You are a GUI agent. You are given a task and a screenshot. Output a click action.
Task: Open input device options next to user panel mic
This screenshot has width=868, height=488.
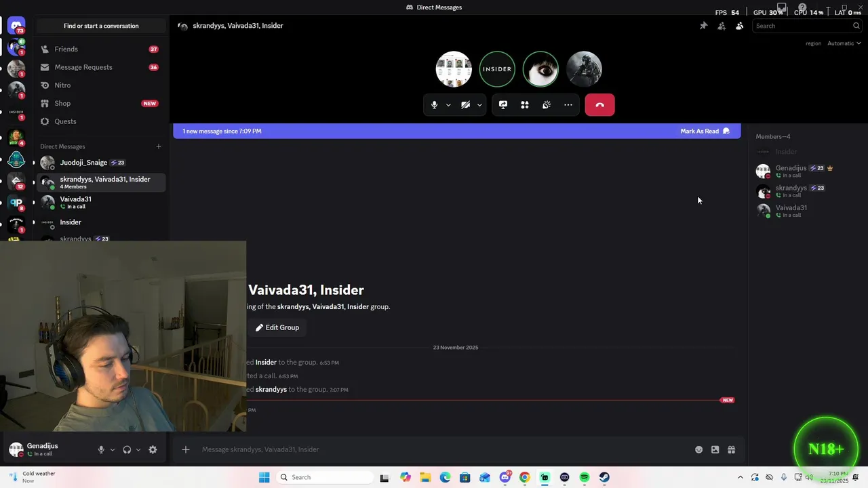click(113, 449)
